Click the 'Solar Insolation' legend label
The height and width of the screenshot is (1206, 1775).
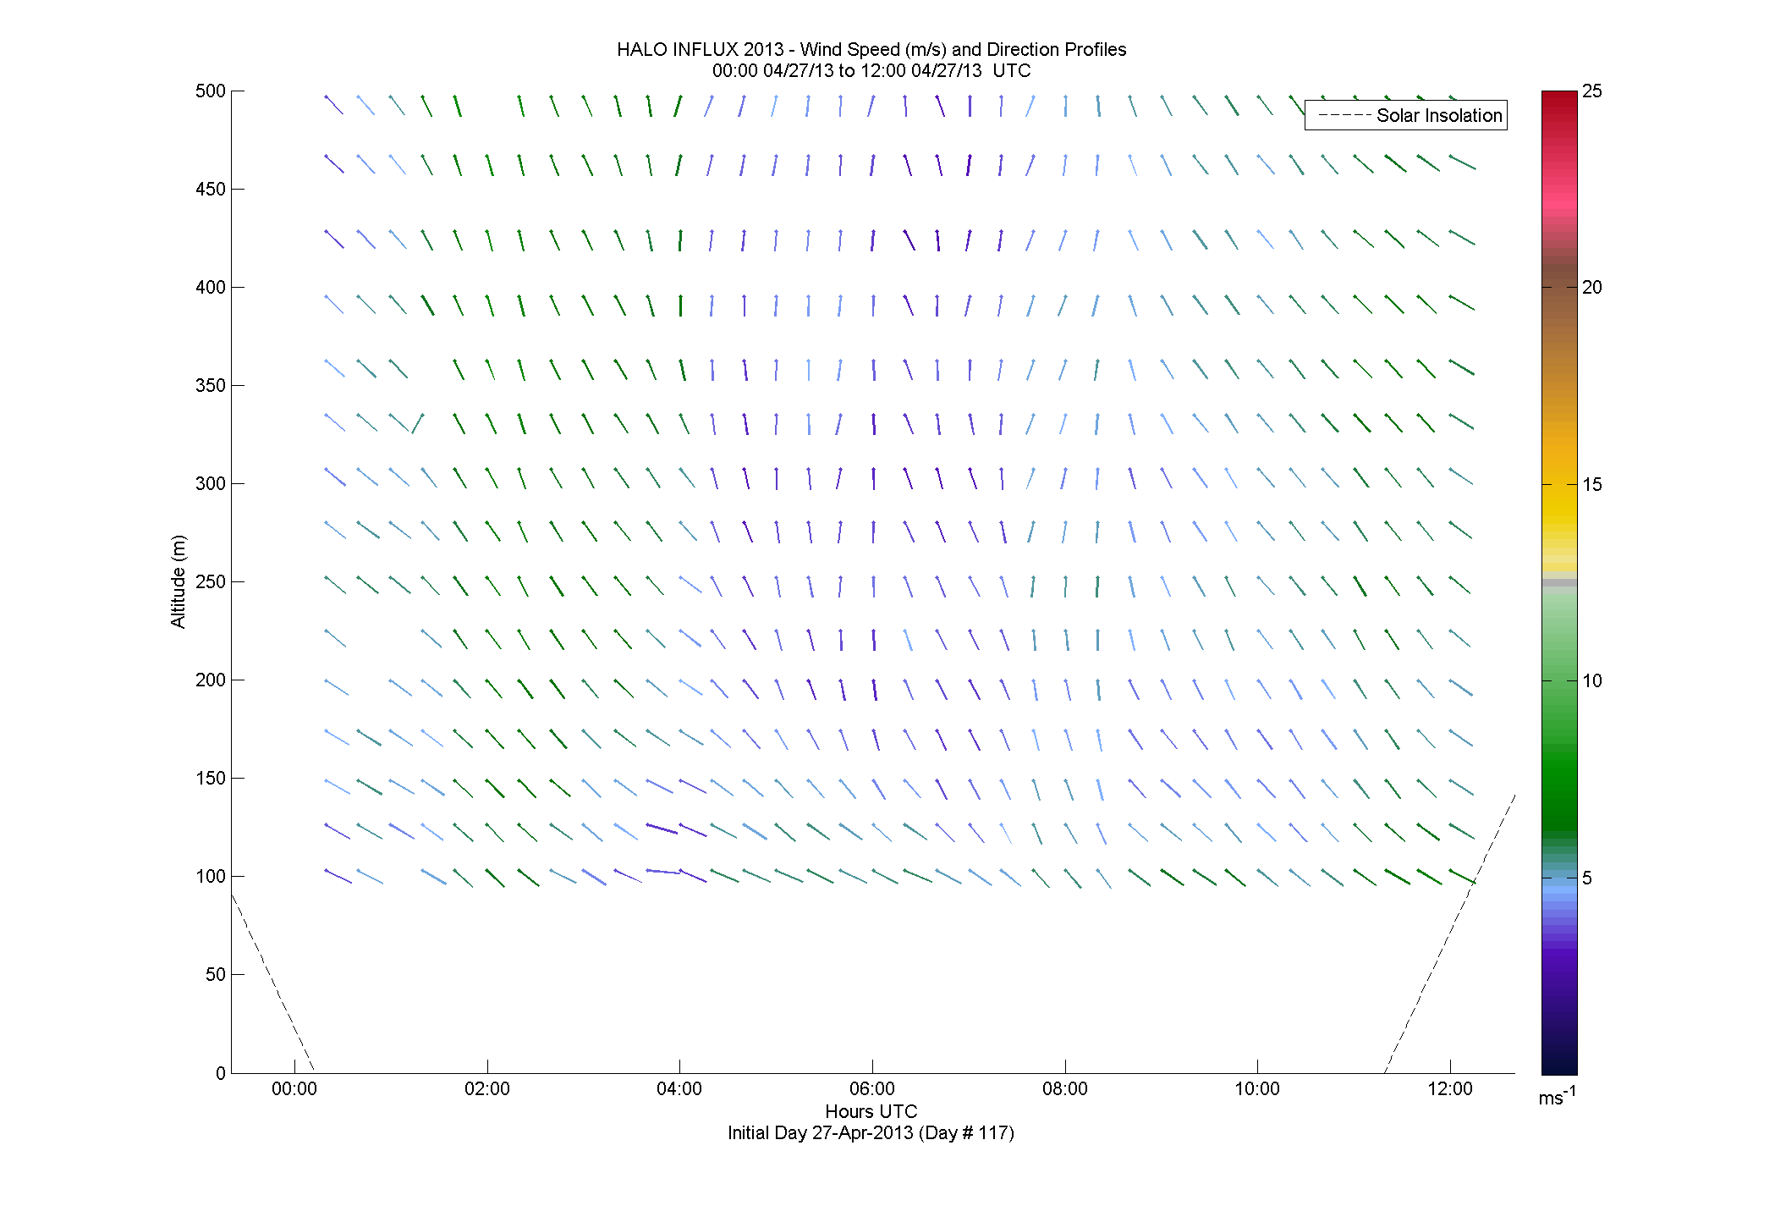coord(1439,116)
